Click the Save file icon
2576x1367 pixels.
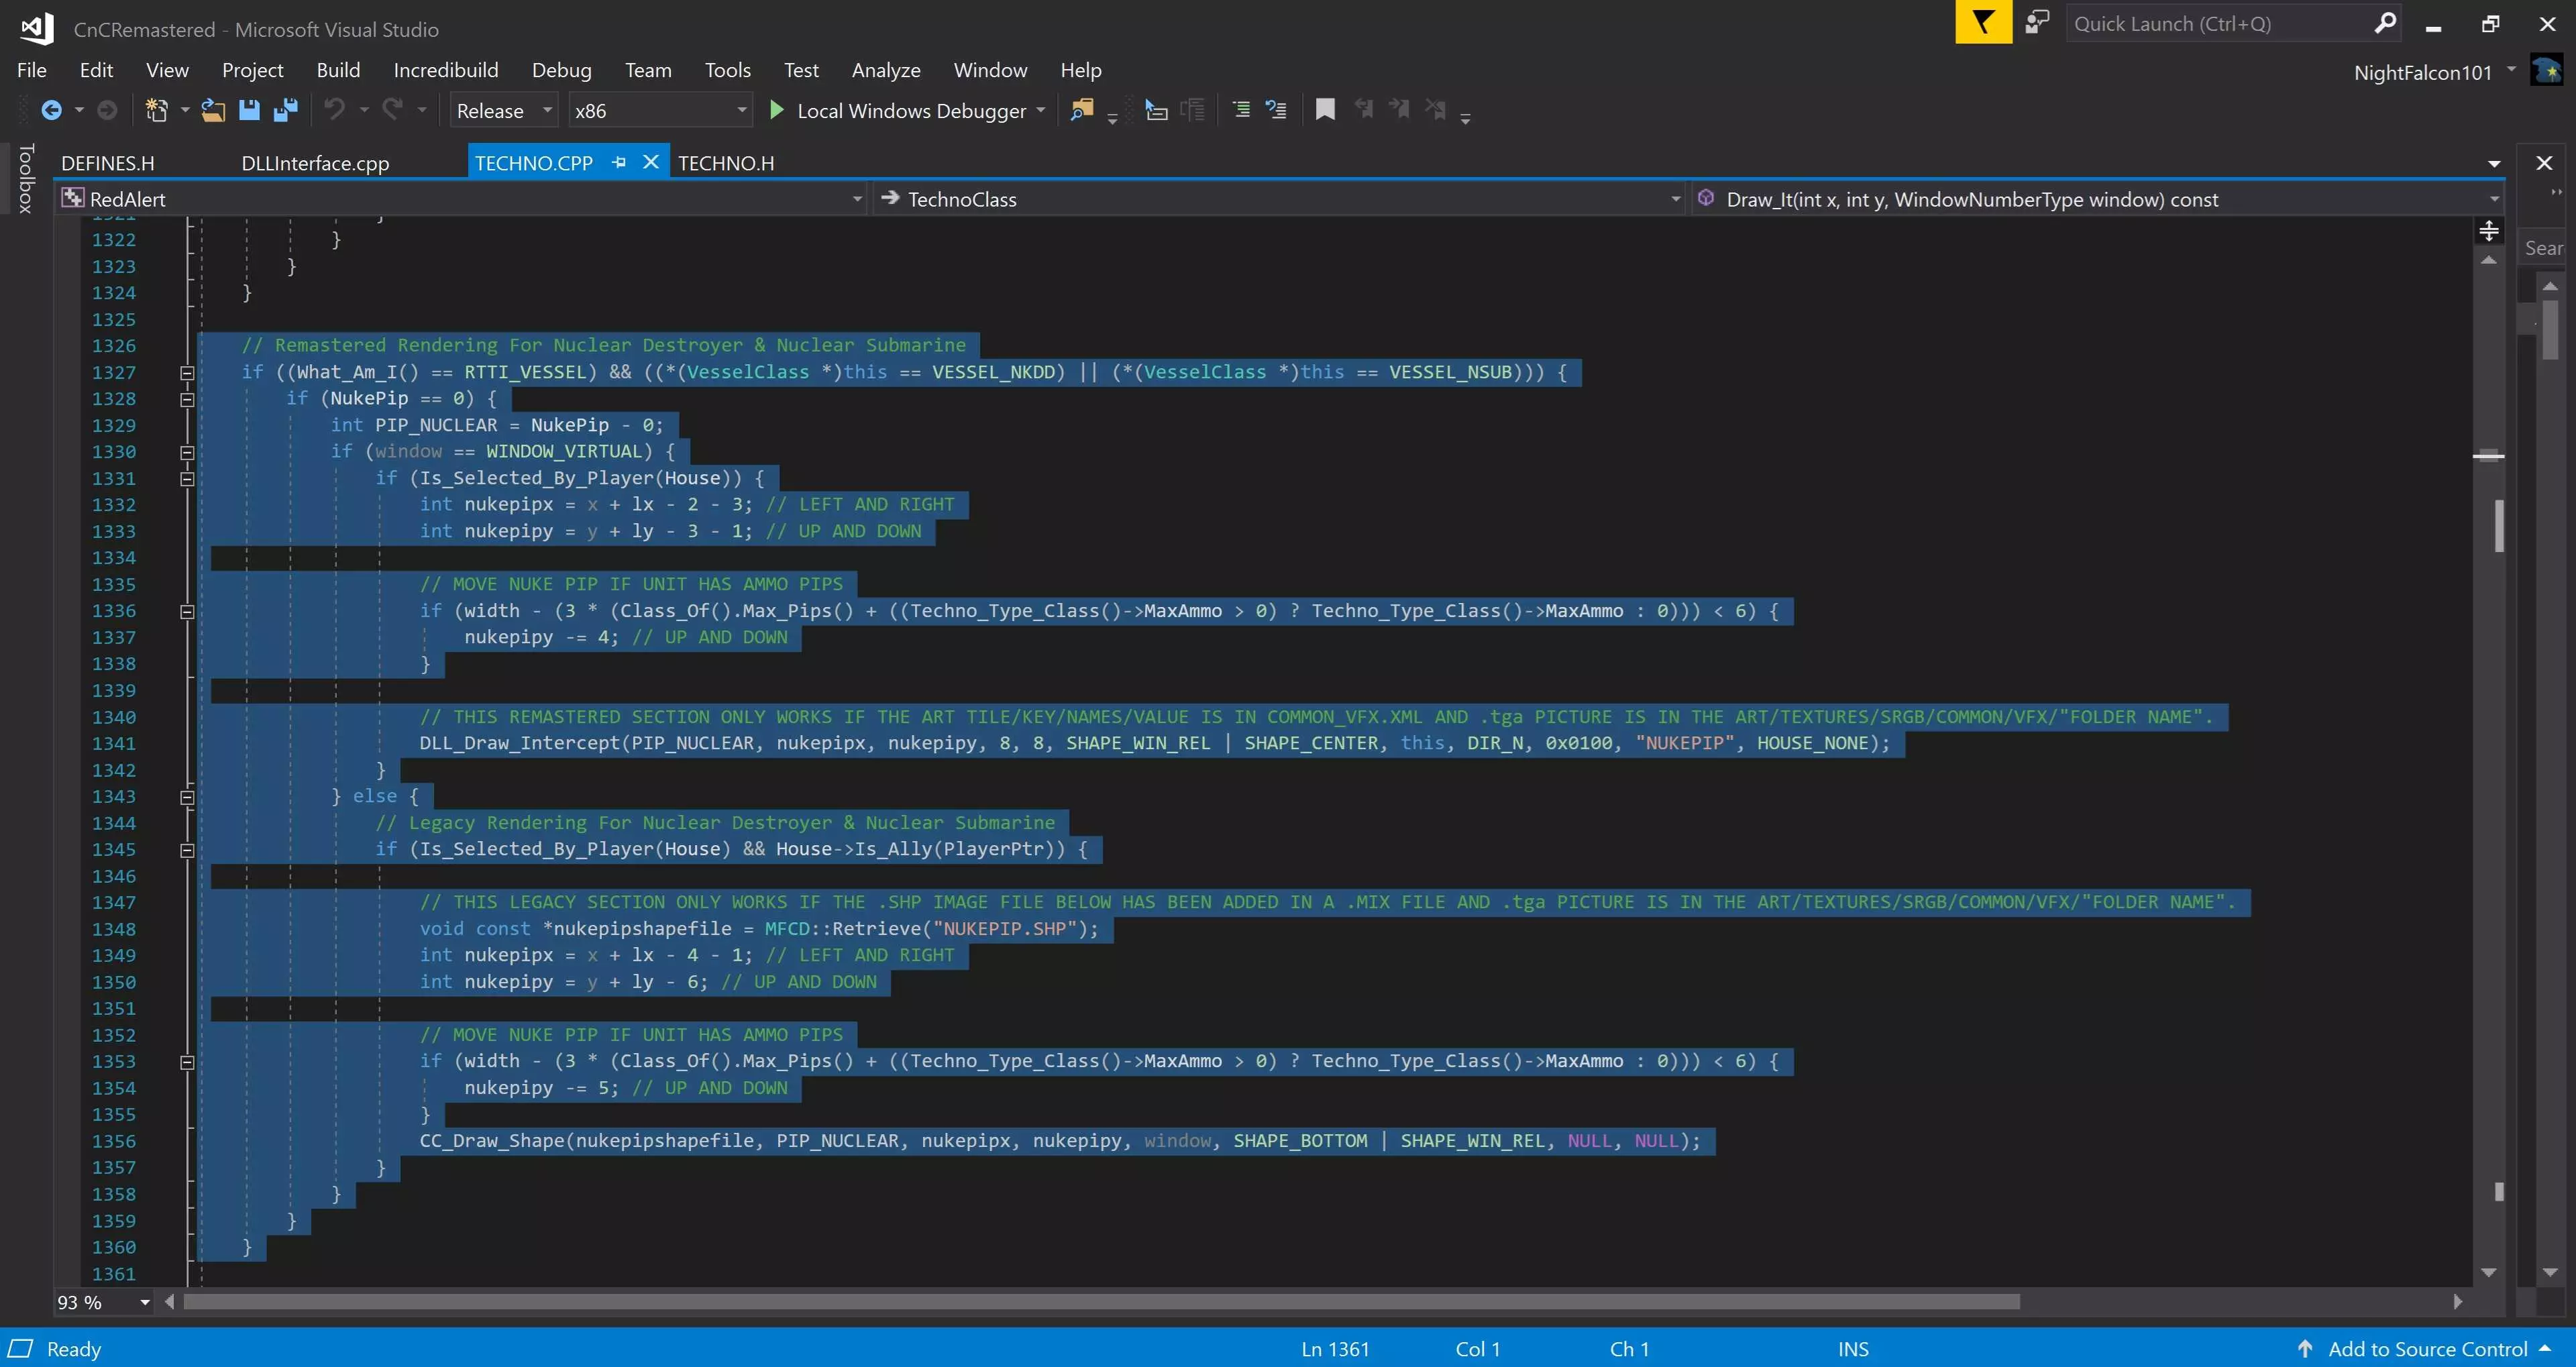[249, 110]
